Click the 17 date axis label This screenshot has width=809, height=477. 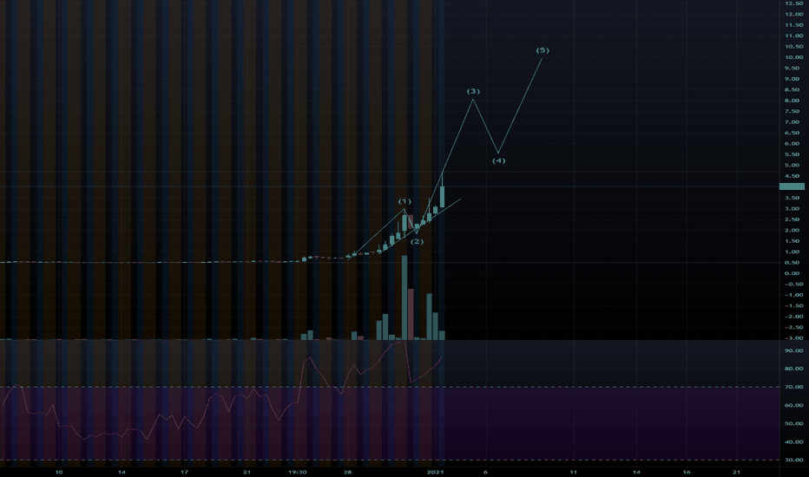(x=185, y=472)
